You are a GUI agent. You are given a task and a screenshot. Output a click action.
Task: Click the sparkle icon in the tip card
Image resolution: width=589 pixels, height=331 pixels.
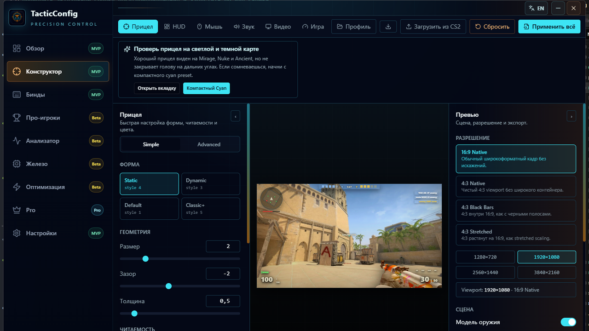tap(127, 49)
